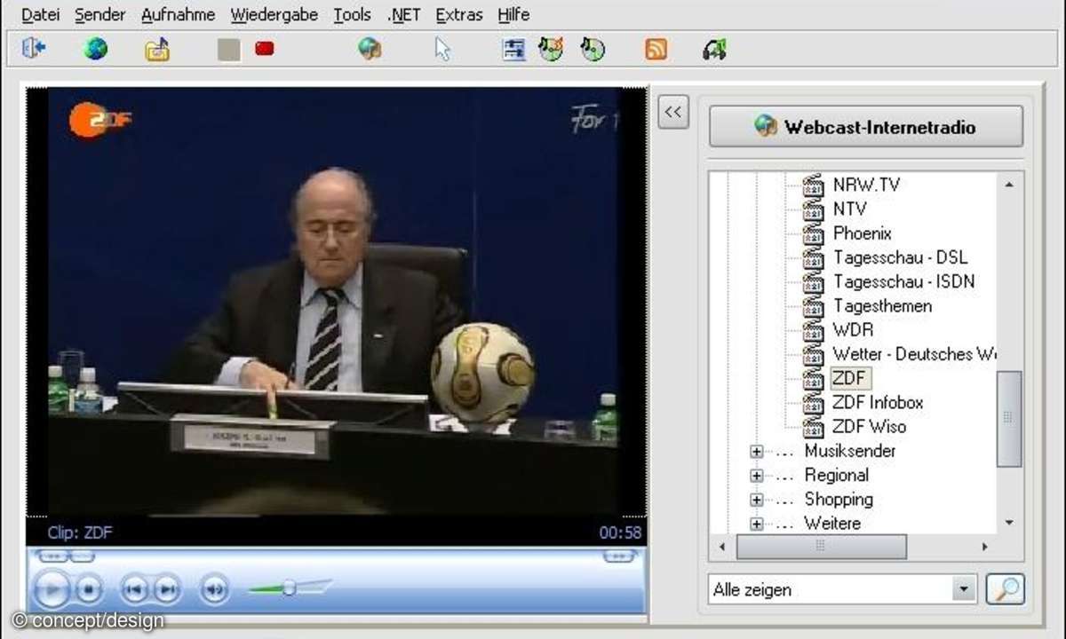Click the disc with orange arrow icon
This screenshot has width=1066, height=639.
(551, 49)
